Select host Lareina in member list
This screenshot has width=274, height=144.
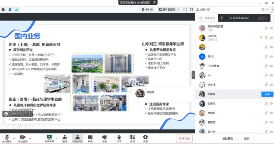pyautogui.click(x=234, y=37)
